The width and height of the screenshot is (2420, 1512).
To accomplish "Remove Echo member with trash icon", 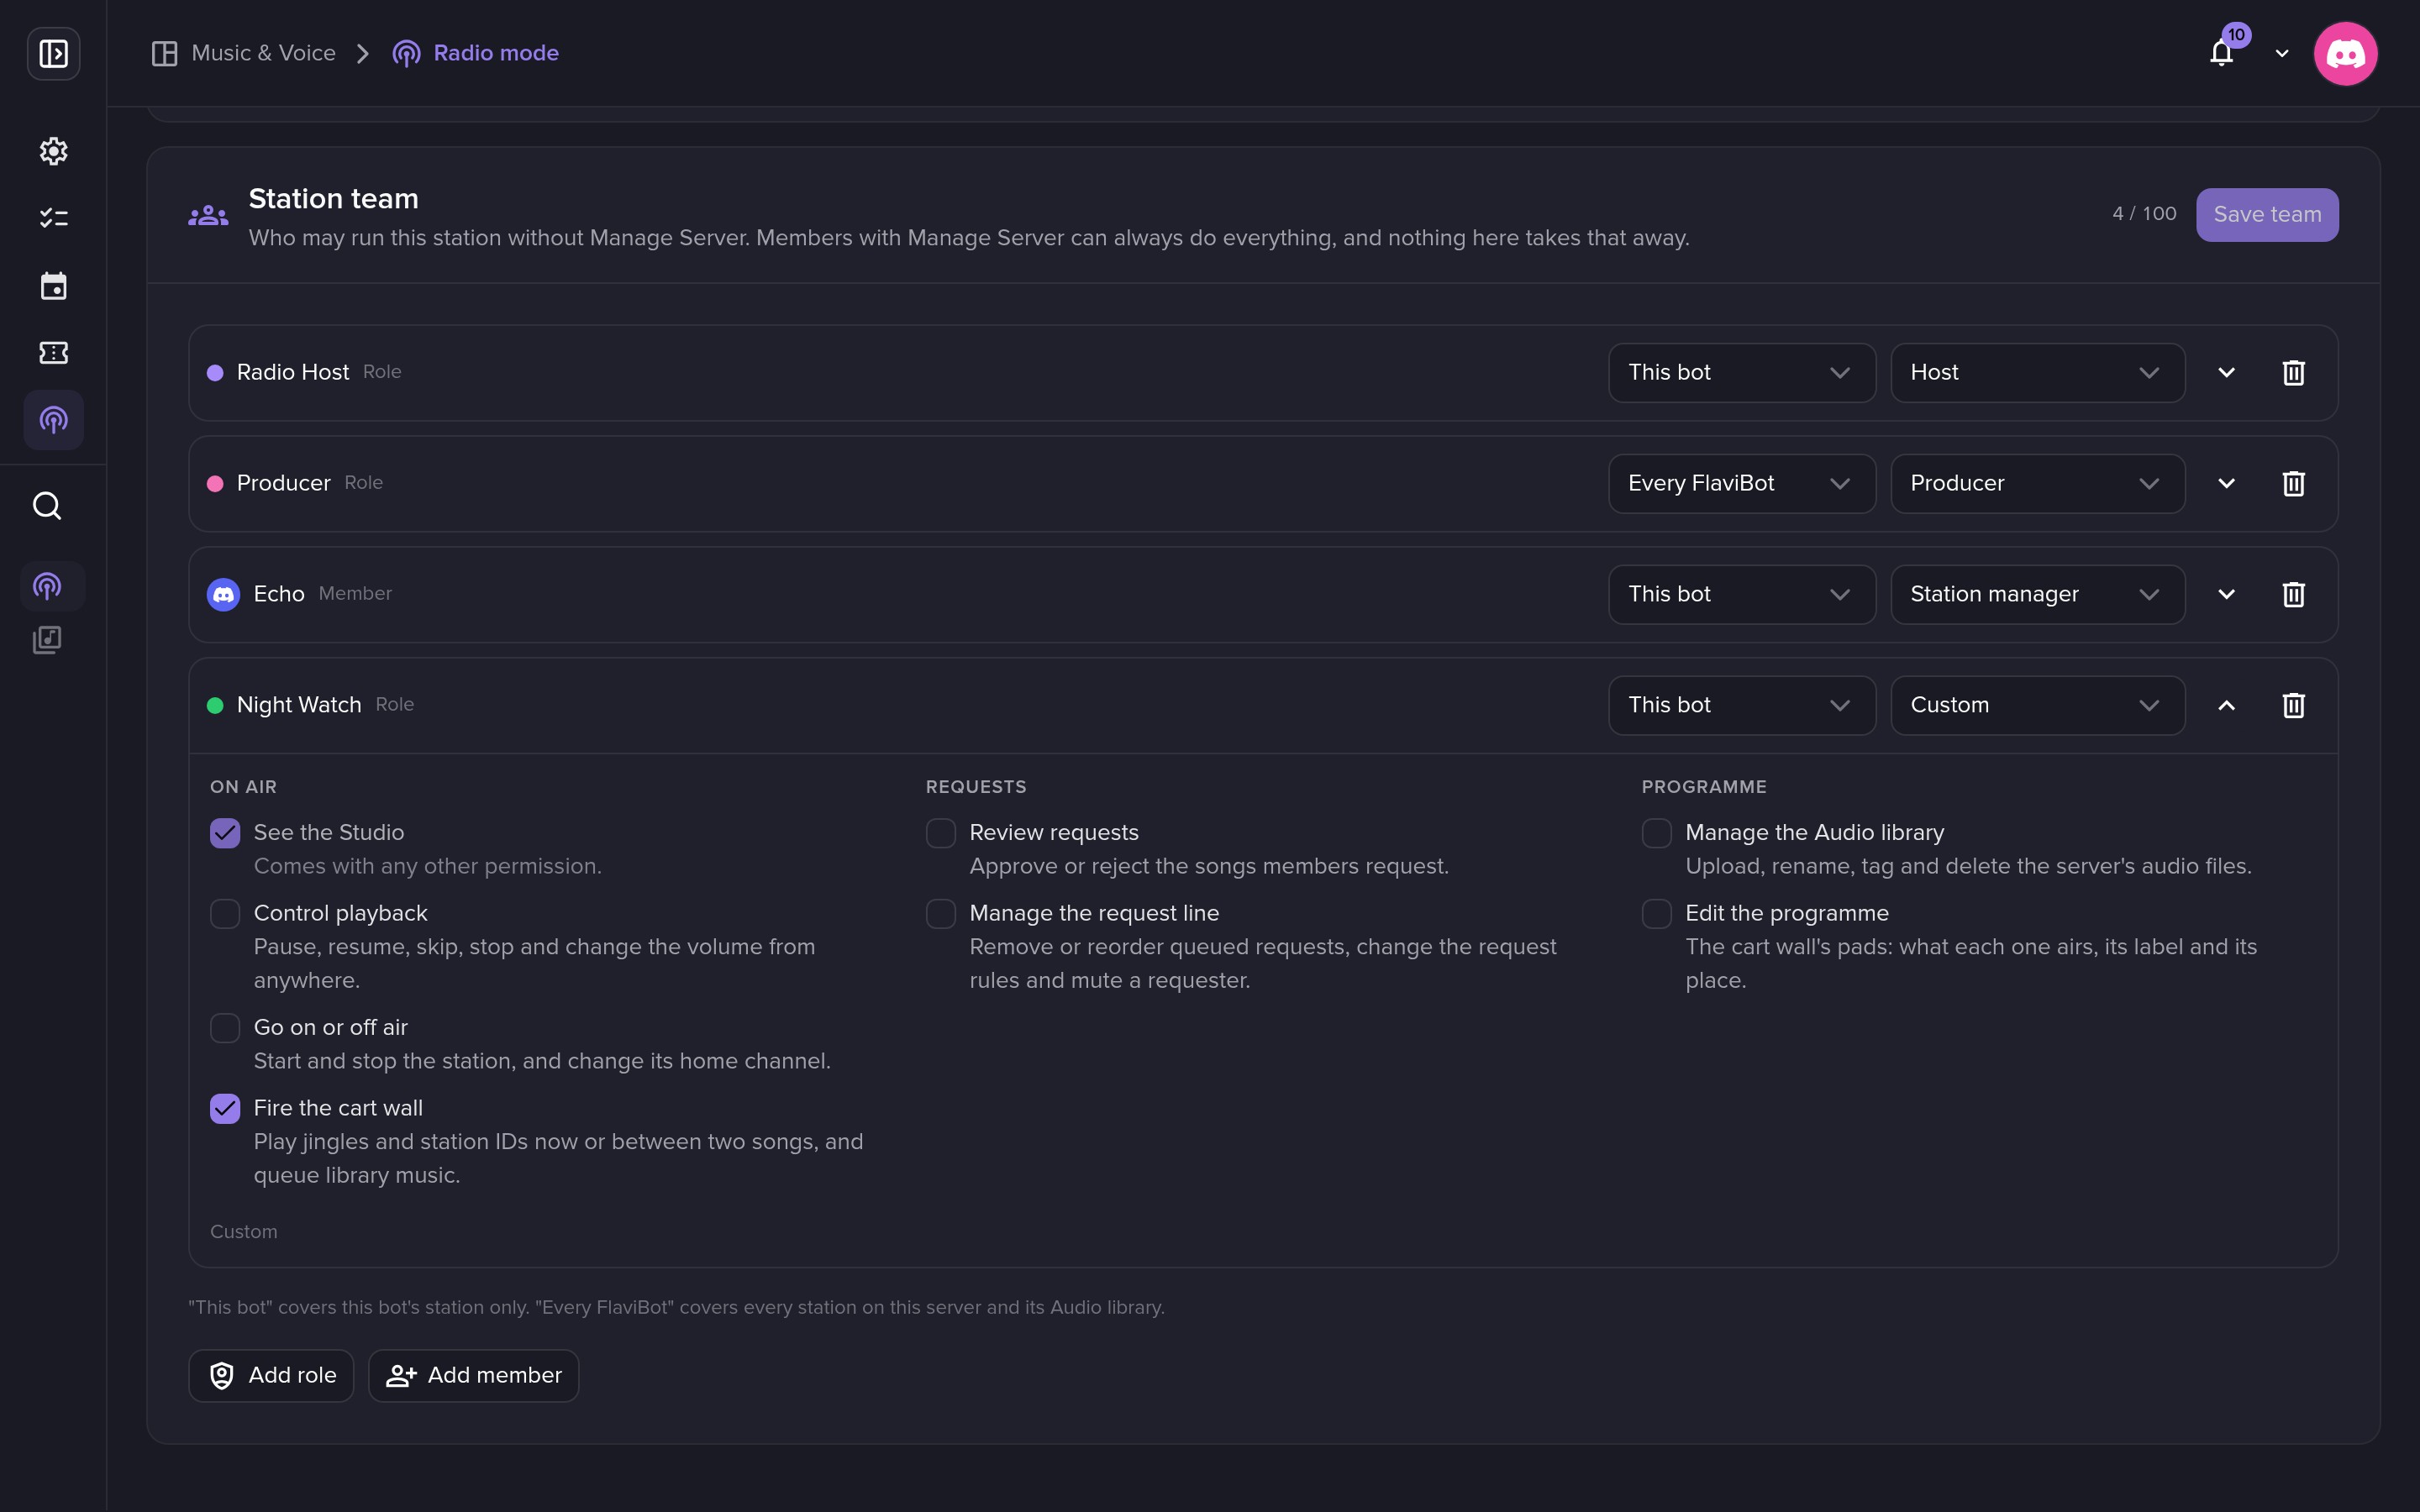I will pyautogui.click(x=2293, y=595).
